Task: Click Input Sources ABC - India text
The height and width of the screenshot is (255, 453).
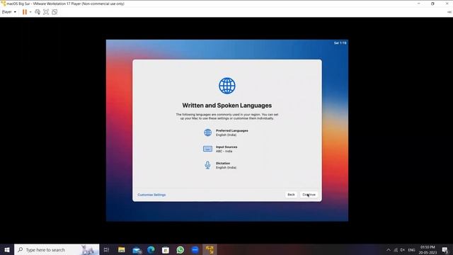Action: click(226, 149)
